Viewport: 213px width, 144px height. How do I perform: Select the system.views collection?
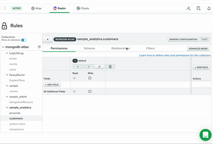point(17,124)
